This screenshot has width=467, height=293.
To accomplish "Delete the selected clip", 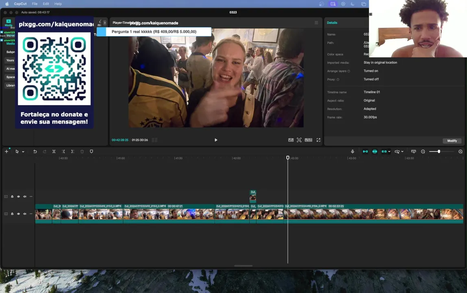I will (82, 151).
